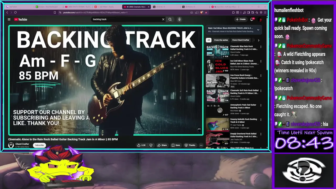Click the Share button
The width and height of the screenshot is (336, 189).
click(x=162, y=145)
